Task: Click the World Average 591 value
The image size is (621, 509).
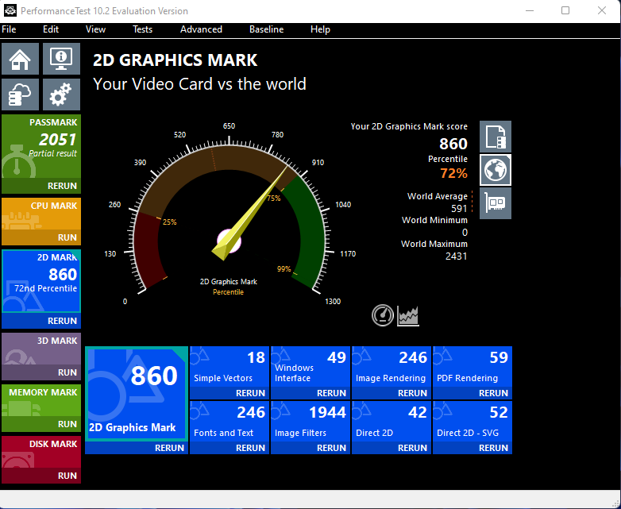Action: [459, 208]
